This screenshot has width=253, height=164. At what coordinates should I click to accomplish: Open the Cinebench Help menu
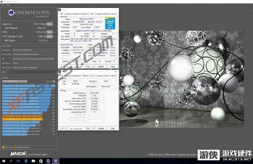click(x=8, y=5)
